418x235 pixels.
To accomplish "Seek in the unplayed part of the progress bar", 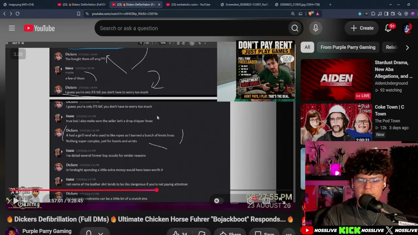I will coord(225,190).
